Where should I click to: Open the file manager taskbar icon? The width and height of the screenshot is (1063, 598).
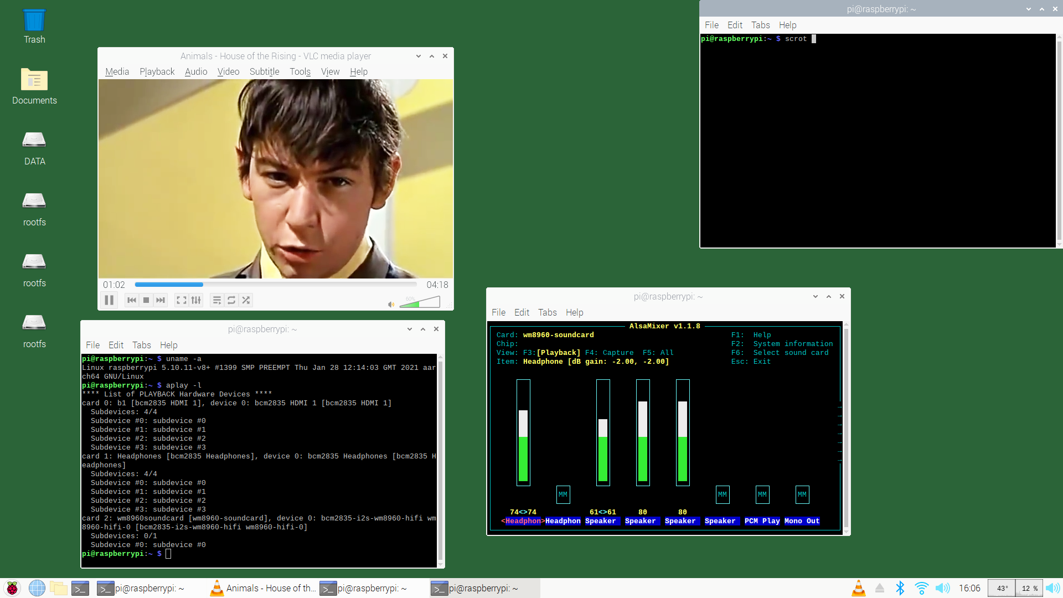(58, 588)
